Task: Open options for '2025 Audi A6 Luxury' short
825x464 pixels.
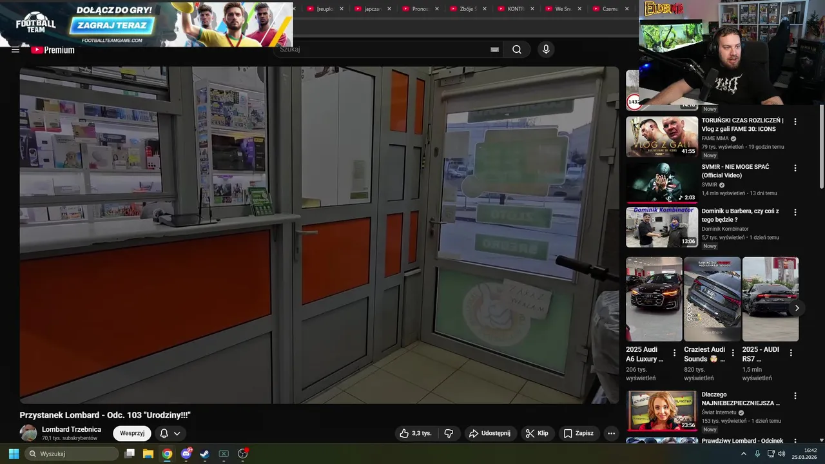Action: (x=675, y=353)
